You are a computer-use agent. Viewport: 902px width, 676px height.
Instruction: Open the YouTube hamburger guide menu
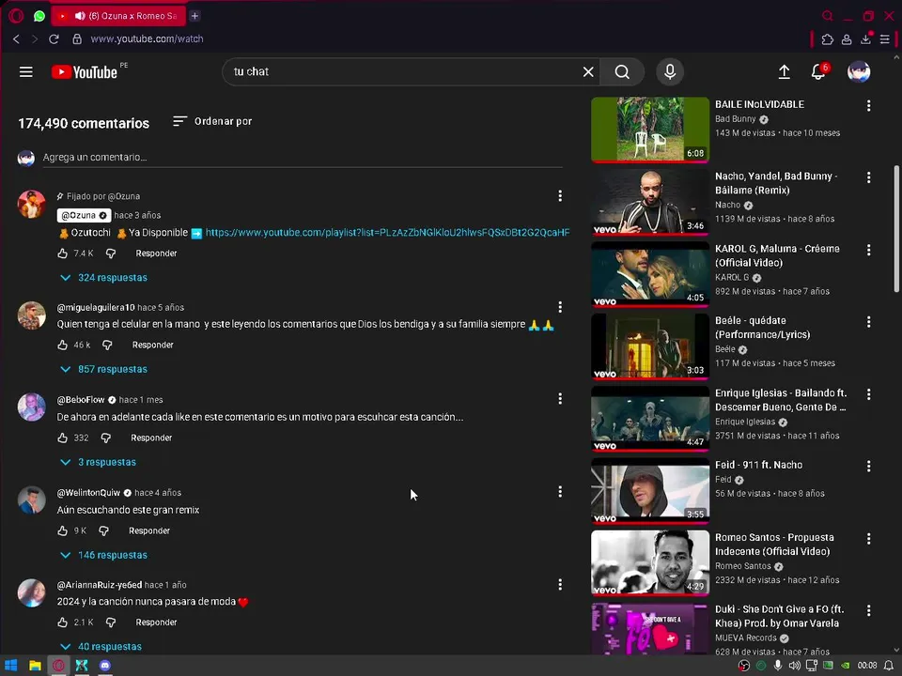point(26,72)
